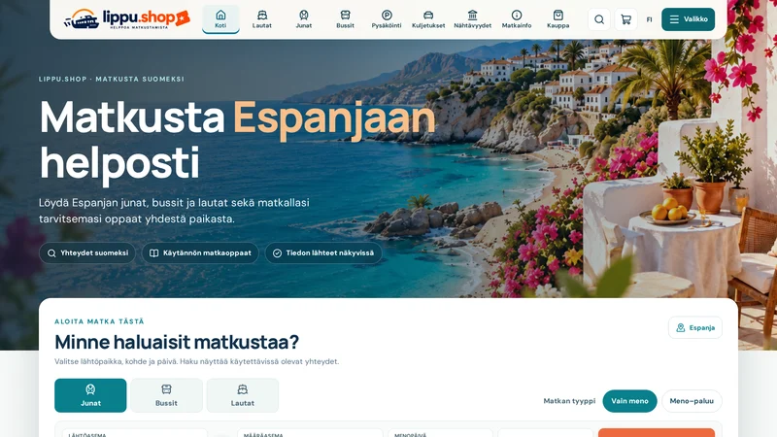
Task: Open Kauppa shop in the navbar
Action: tap(557, 19)
